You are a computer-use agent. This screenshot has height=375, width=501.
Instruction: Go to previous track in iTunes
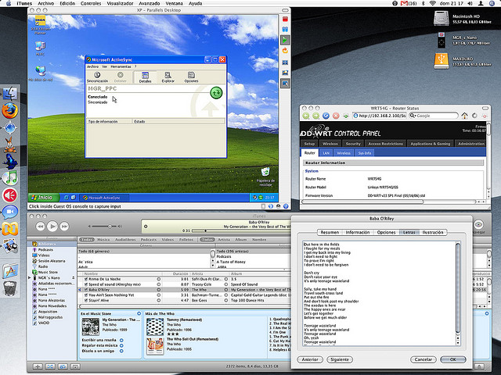click(40, 227)
